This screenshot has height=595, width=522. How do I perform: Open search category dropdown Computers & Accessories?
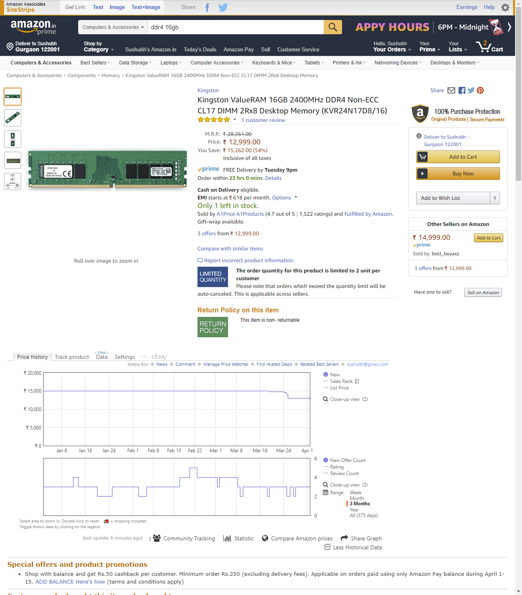click(x=113, y=27)
